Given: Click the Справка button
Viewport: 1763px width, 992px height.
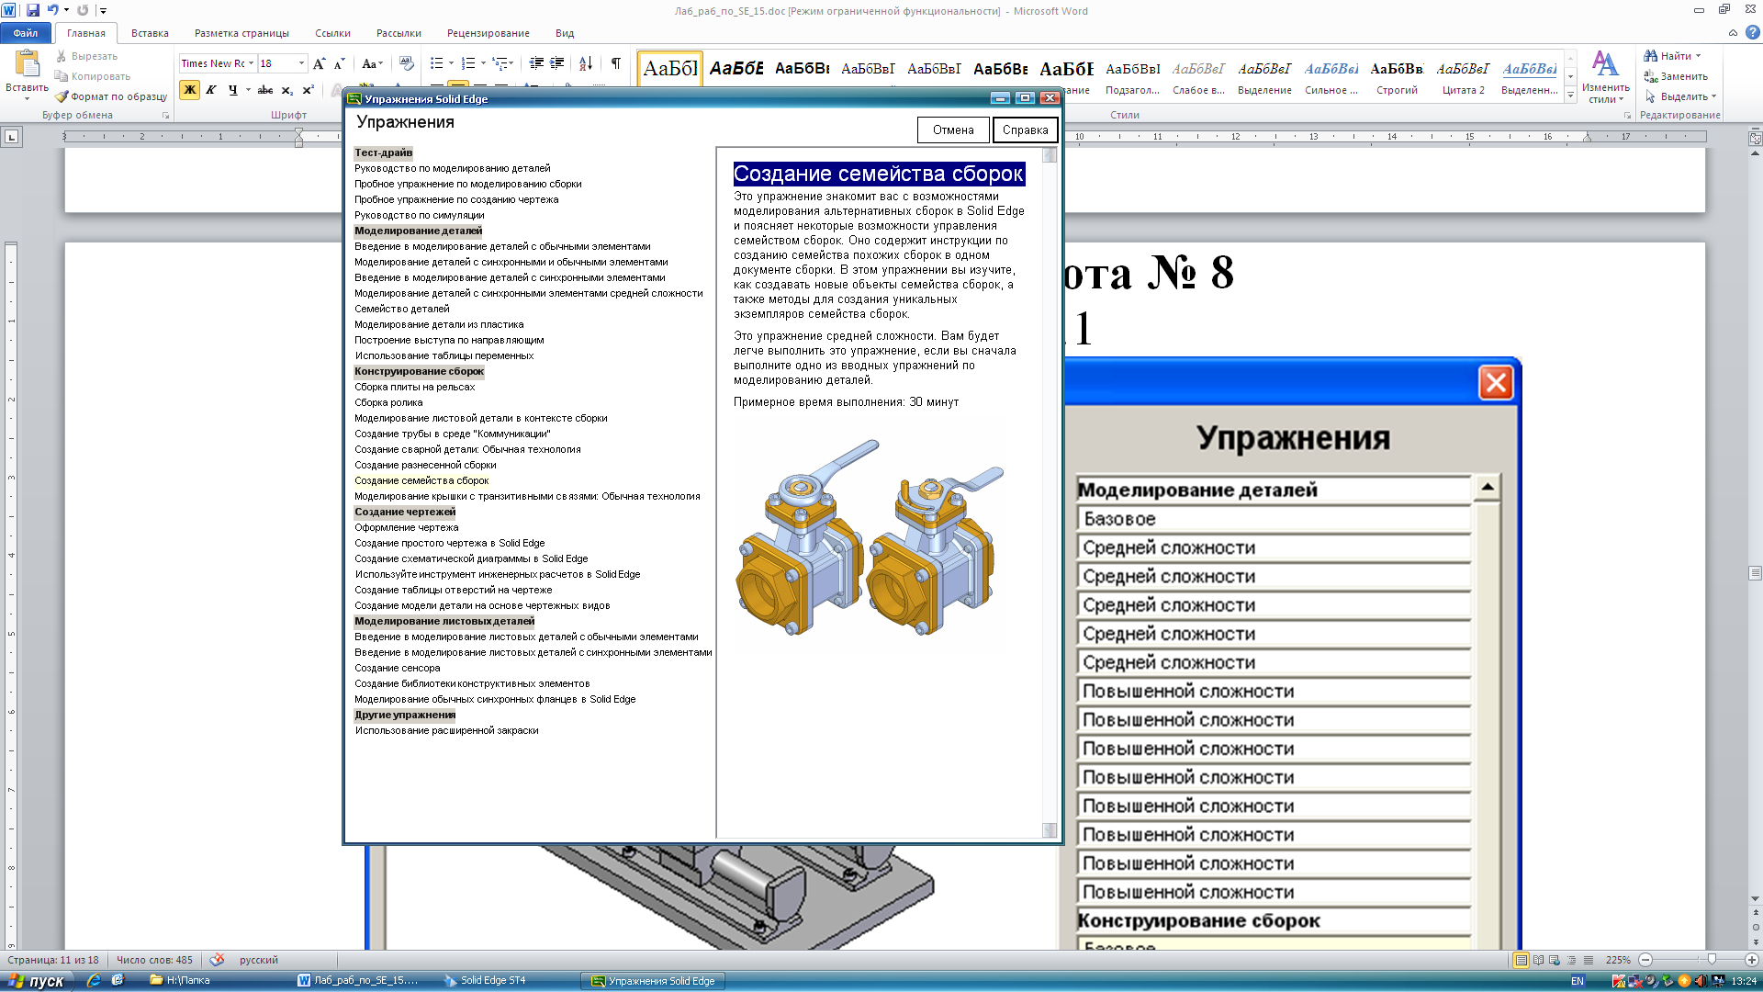Looking at the screenshot, I should pos(1025,130).
